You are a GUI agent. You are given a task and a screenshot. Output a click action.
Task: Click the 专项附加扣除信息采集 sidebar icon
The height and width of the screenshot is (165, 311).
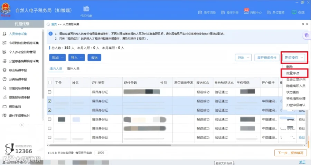click(x=4, y=43)
